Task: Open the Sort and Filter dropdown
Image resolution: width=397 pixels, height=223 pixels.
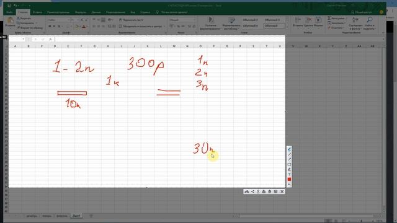Action: pyautogui.click(x=355, y=24)
